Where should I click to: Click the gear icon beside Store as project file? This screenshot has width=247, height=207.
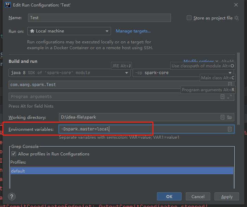point(236,18)
